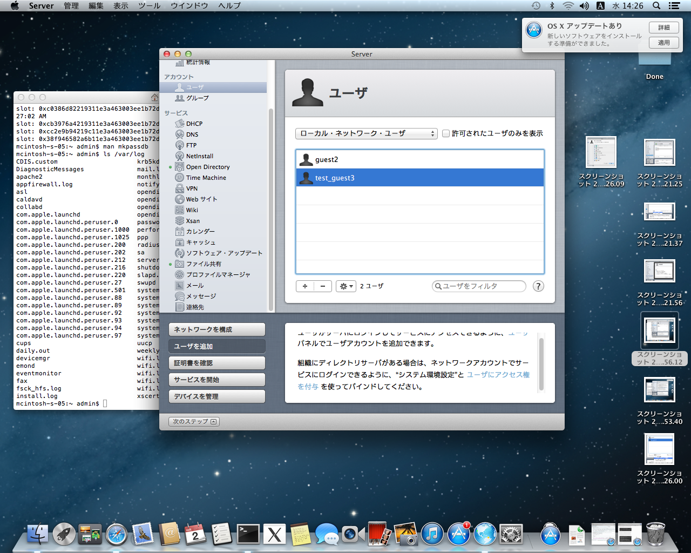
Task: Open help with the question mark button
Action: tap(538, 286)
